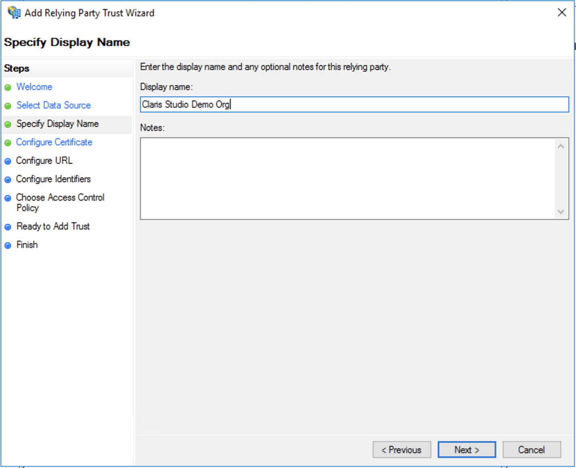Image resolution: width=576 pixels, height=468 pixels.
Task: Click the blue dot beside Ready to Add Trust
Action: tap(8, 227)
